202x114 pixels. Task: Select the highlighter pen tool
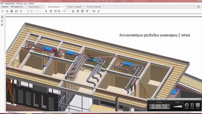pyautogui.click(x=99, y=11)
